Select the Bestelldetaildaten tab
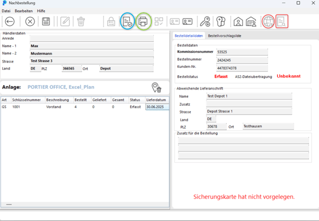The height and width of the screenshot is (221, 319). coord(188,36)
